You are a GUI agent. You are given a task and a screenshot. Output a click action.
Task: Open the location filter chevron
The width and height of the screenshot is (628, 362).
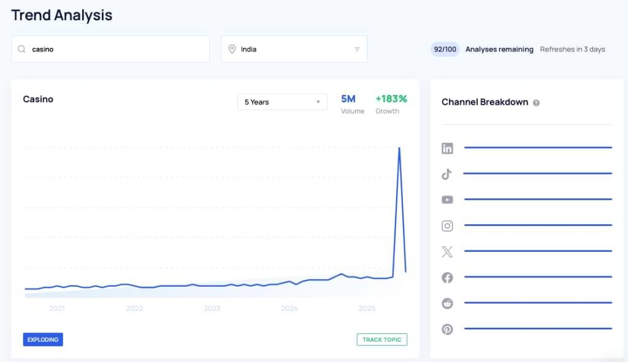click(358, 49)
